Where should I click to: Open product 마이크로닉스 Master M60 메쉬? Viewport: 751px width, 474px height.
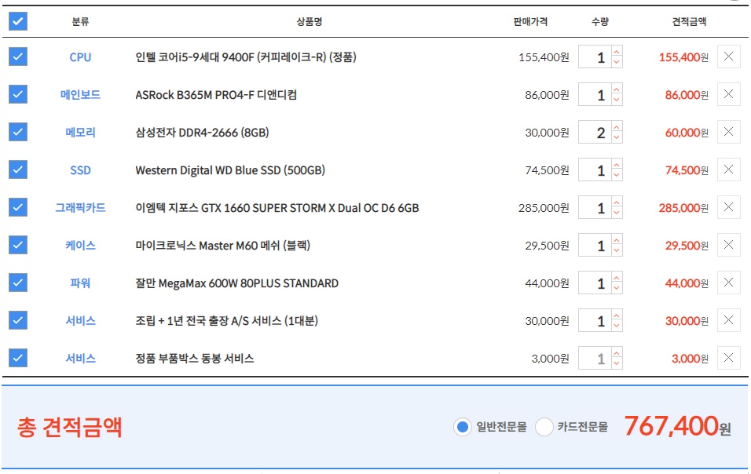pos(223,246)
